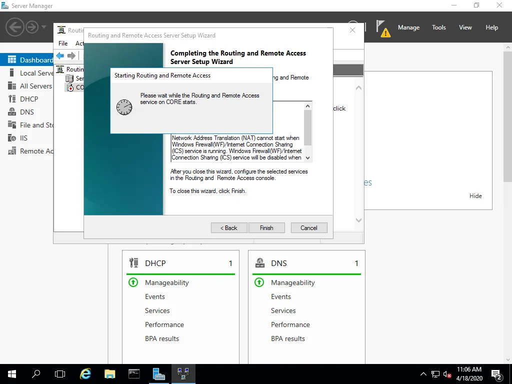Click the Dashboard grid icon
Viewport: 512px width, 384px height.
click(x=12, y=60)
